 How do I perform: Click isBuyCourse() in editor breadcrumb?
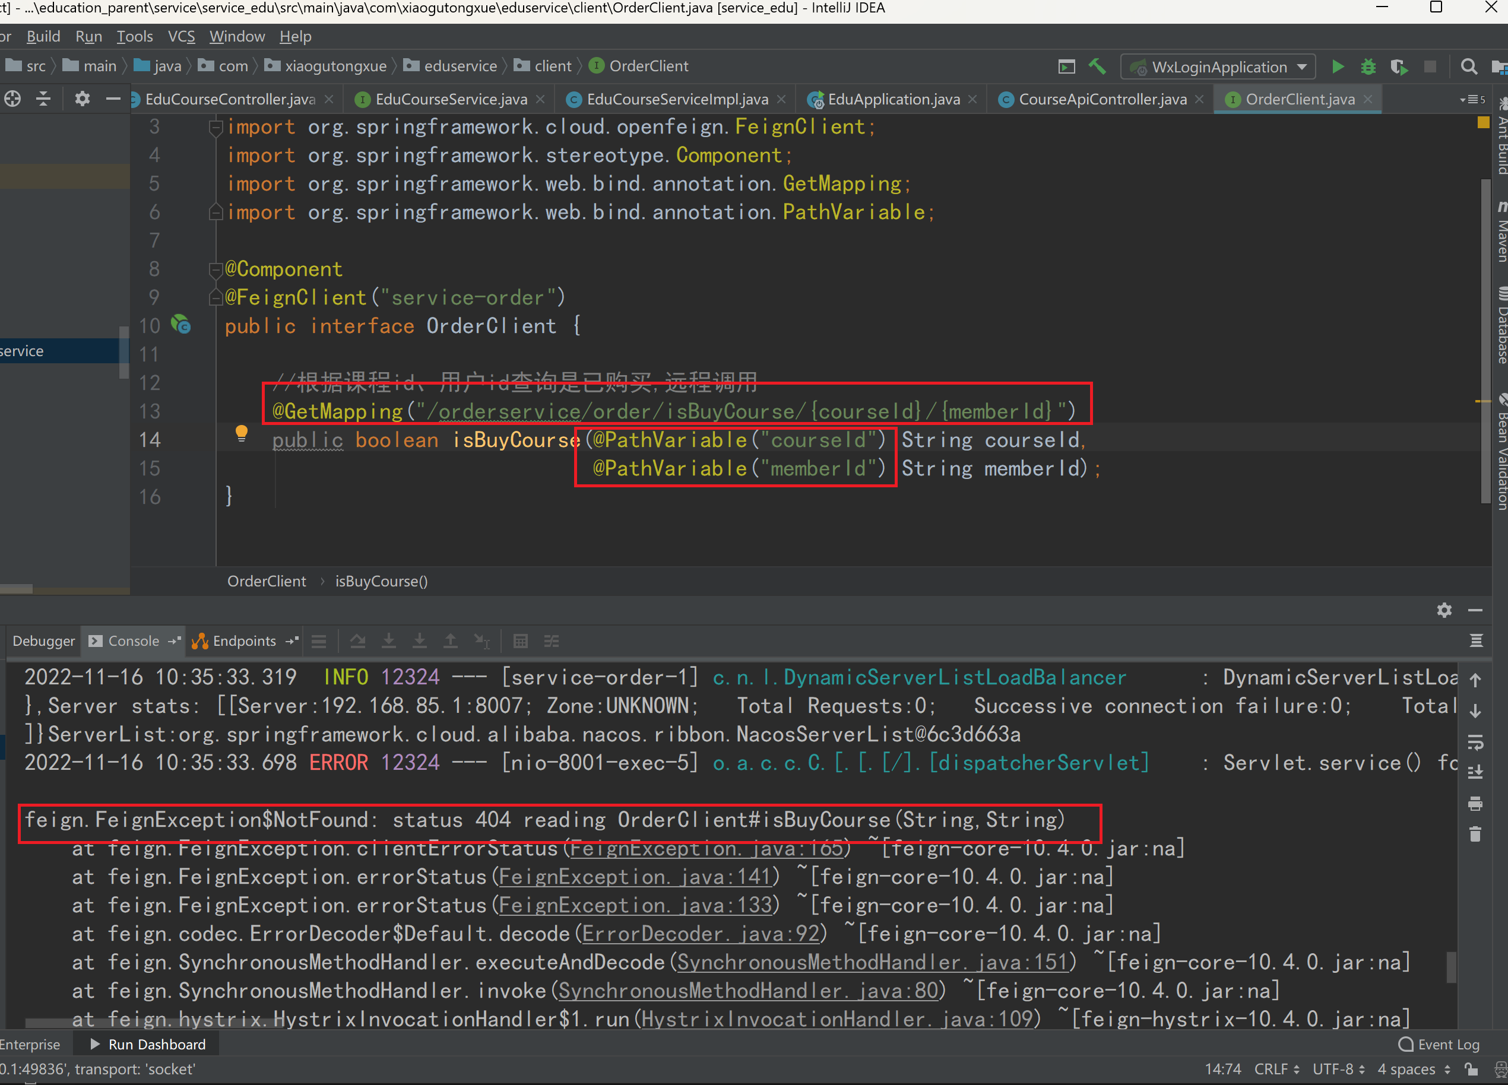tap(382, 581)
